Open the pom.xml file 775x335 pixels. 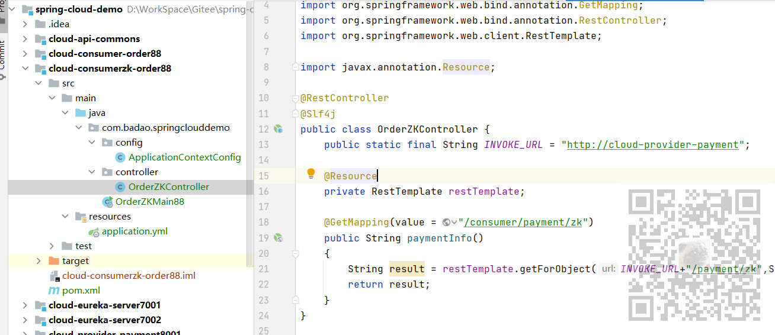(x=81, y=291)
